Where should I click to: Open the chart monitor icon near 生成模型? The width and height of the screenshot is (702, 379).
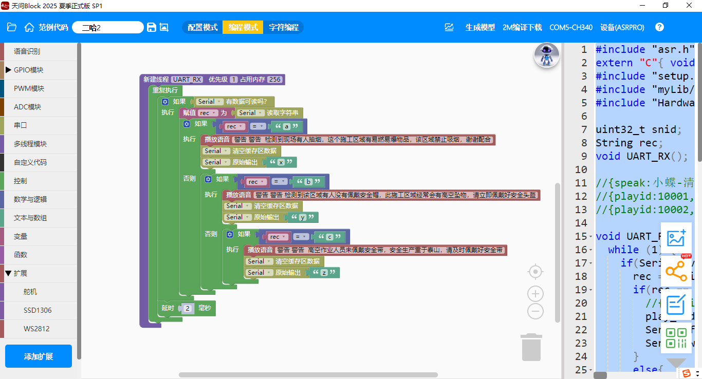tap(449, 27)
